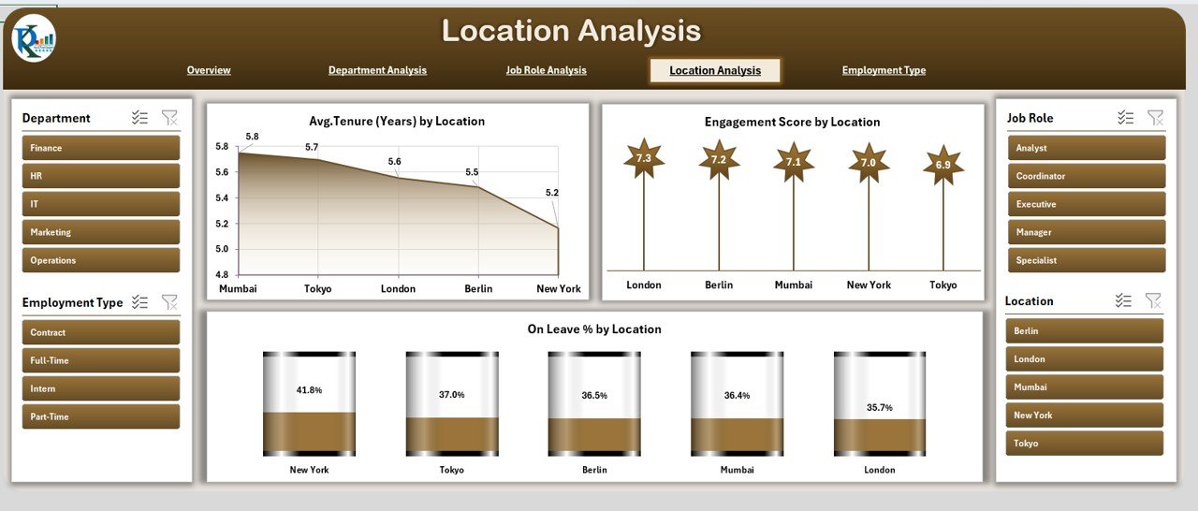Filter by the Finance department
Image resolution: width=1198 pixels, height=511 pixels.
(x=101, y=148)
